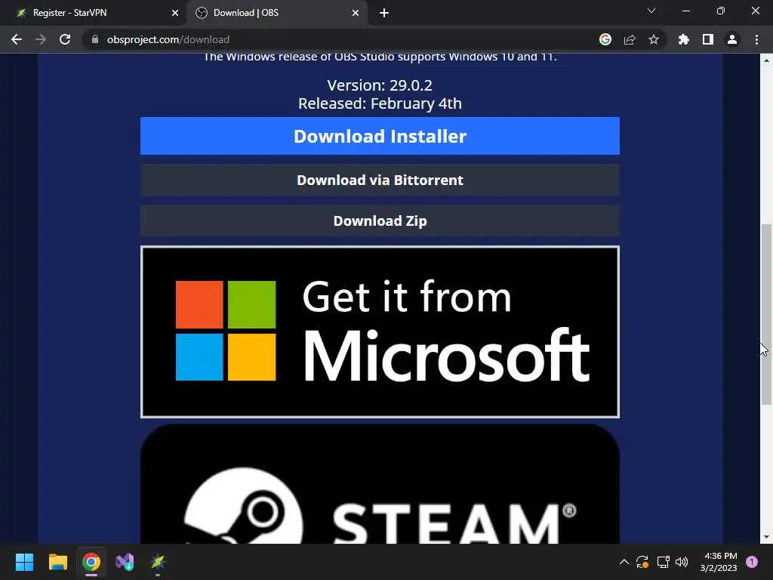Screen dimensions: 773x580
Task: Open Visual Studio from taskbar
Action: 125,562
